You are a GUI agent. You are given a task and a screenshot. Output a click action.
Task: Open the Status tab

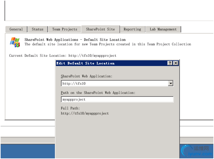(38, 29)
